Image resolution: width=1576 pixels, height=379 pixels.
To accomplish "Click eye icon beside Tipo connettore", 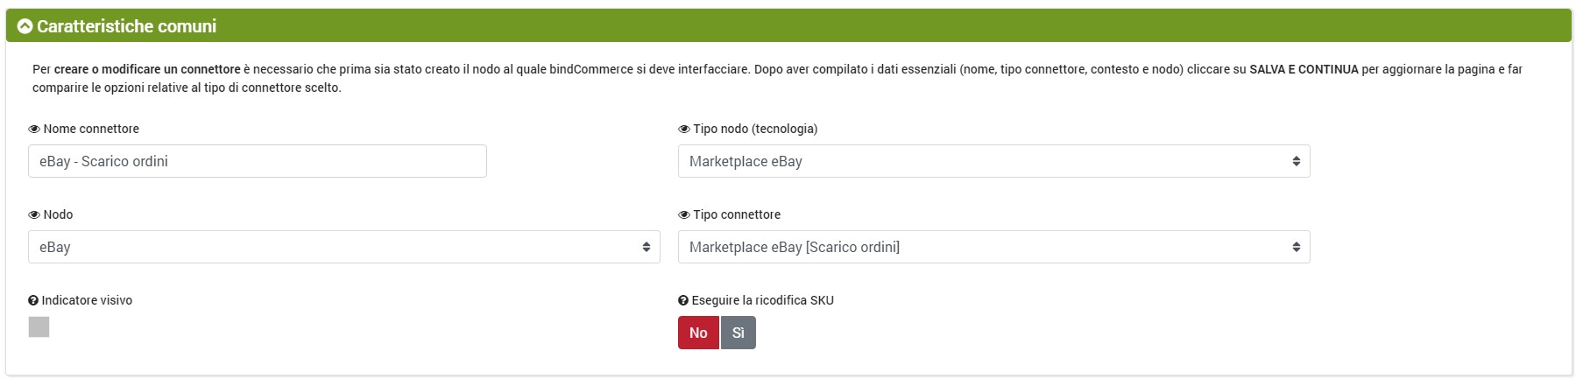I will point(684,214).
